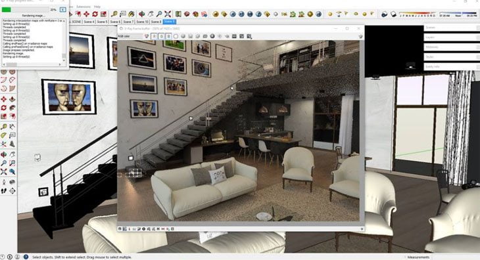This screenshot has height=260, width=480.
Task: Activate the Orbit tool in top toolbar
Action: [142, 14]
